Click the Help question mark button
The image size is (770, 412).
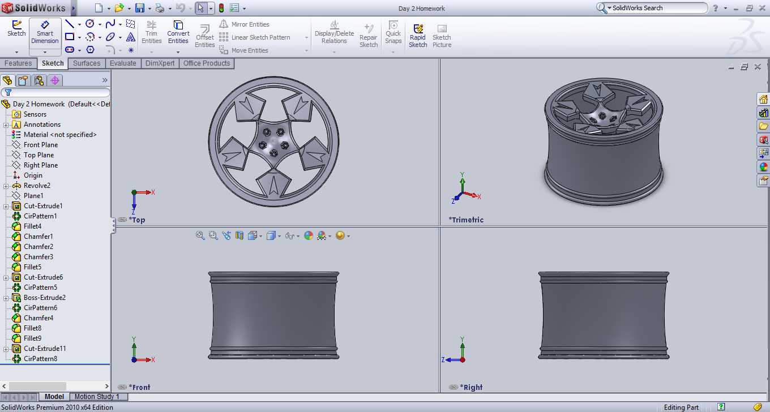click(716, 8)
